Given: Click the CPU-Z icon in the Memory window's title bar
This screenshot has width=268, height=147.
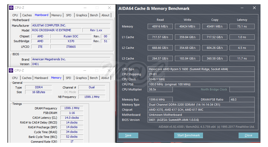Looking at the screenshot, I should coord(11,70).
